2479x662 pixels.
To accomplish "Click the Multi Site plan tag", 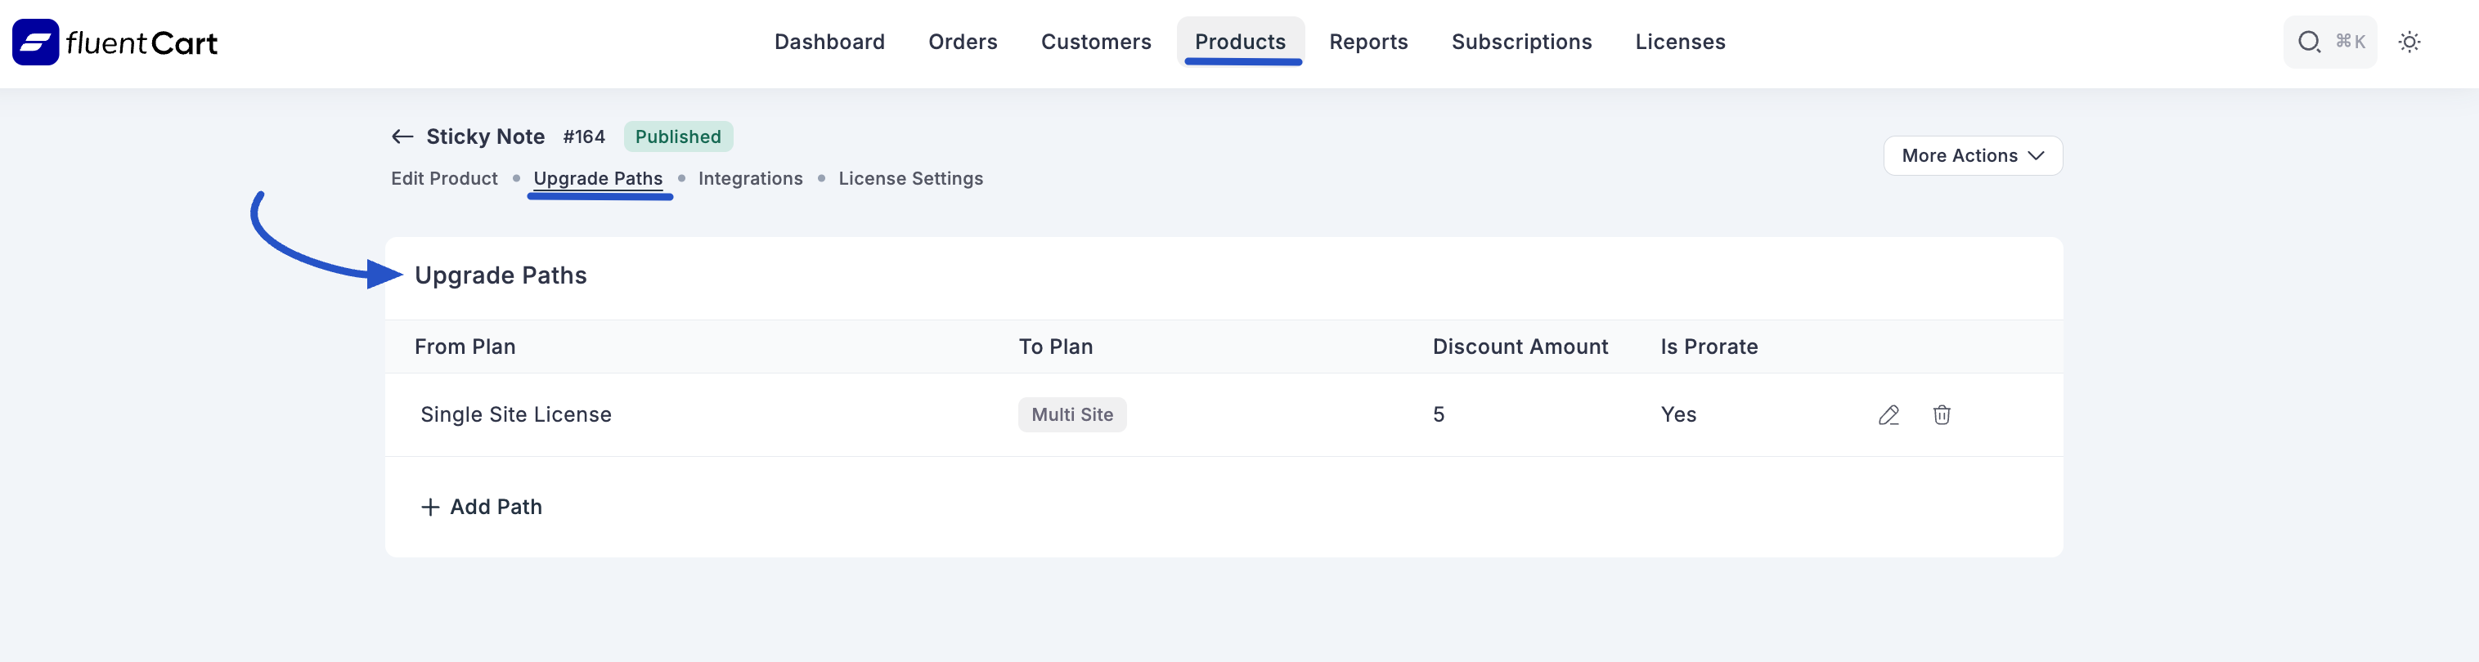I will [1071, 414].
